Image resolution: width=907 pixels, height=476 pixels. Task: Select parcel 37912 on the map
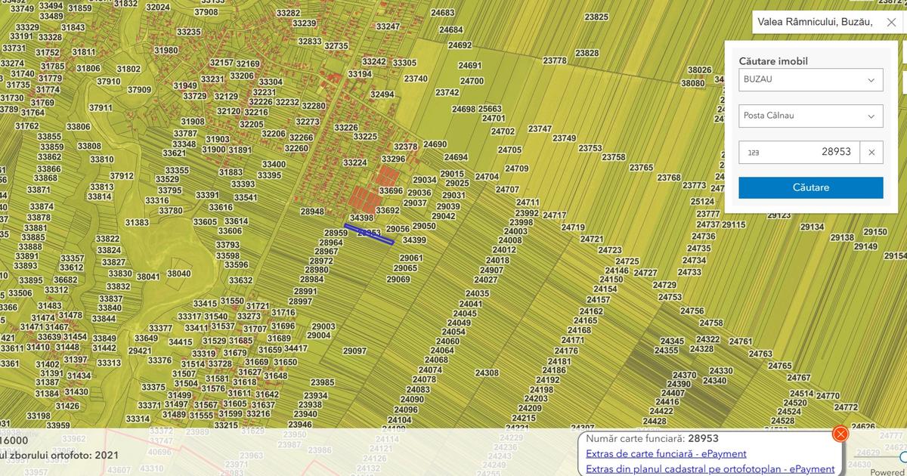pos(122,176)
